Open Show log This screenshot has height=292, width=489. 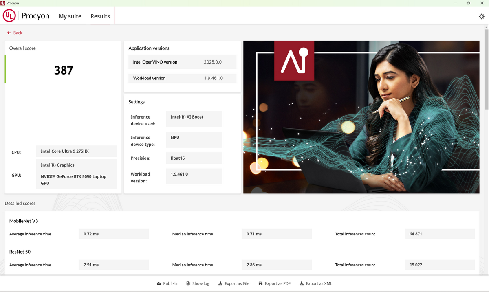pyautogui.click(x=198, y=283)
